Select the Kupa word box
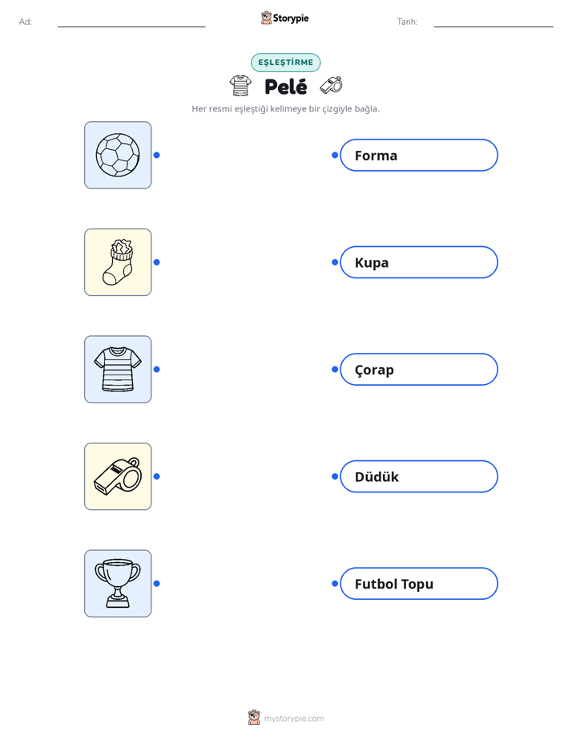Image resolution: width=572 pixels, height=741 pixels. 419,262
